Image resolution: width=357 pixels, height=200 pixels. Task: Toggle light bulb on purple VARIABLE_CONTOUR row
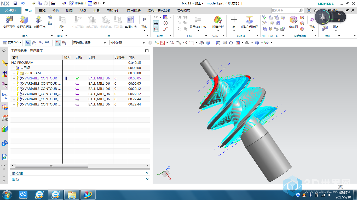pos(18,78)
